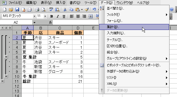
Task: Click the Format Painter brush icon
Action: click(x=87, y=9)
